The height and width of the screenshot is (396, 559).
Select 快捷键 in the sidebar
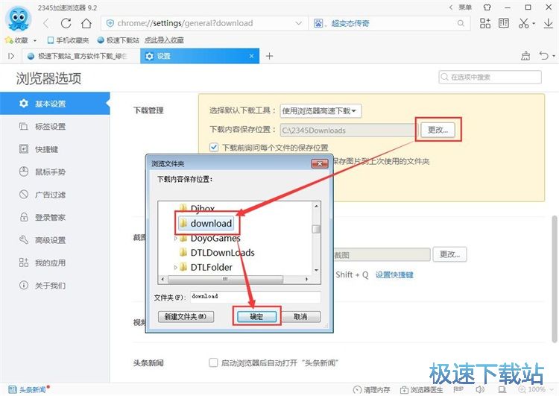coord(55,149)
